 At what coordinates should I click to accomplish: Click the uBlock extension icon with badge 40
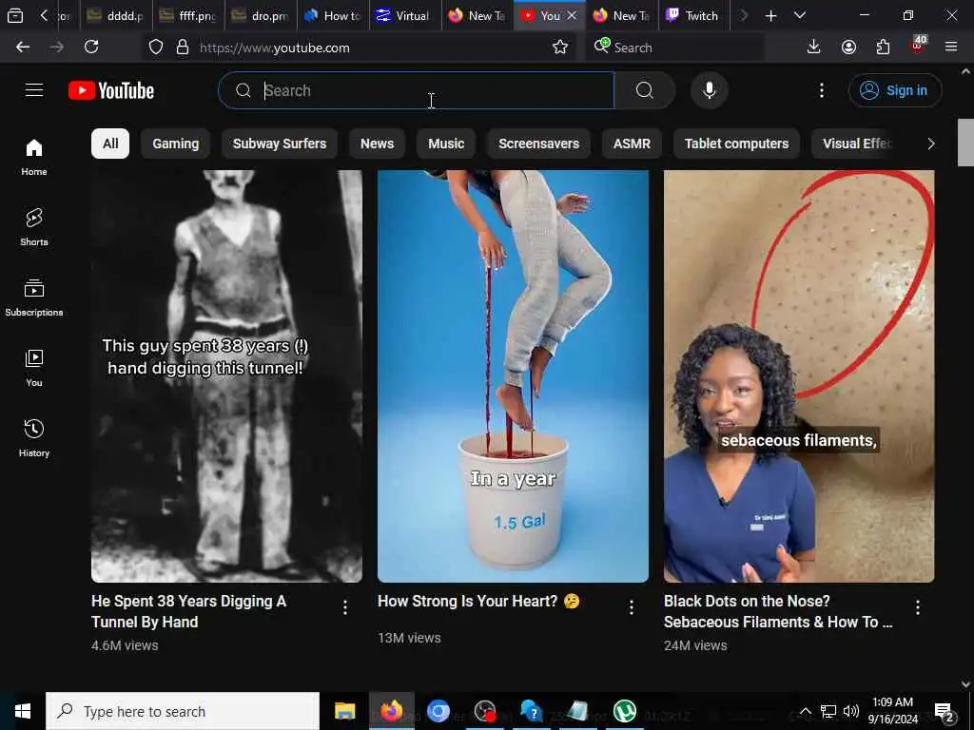(x=918, y=45)
